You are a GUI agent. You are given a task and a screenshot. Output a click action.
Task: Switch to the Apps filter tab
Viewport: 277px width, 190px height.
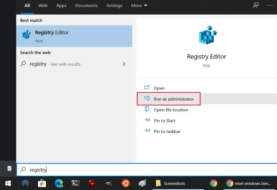[61, 6]
